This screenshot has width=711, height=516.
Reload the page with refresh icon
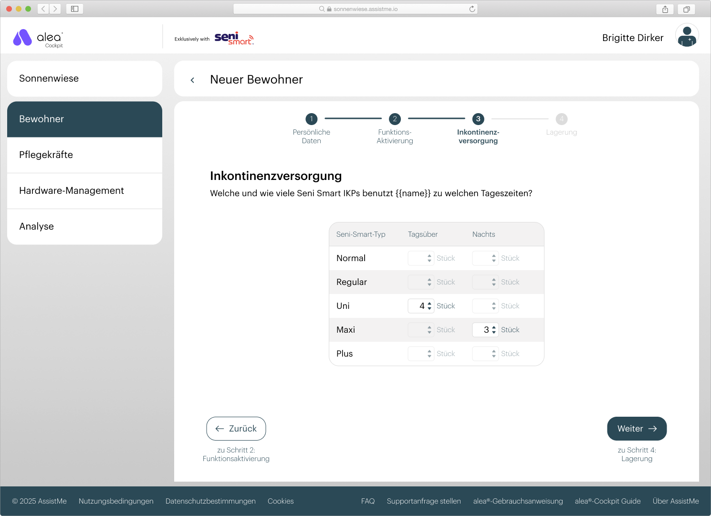click(472, 9)
